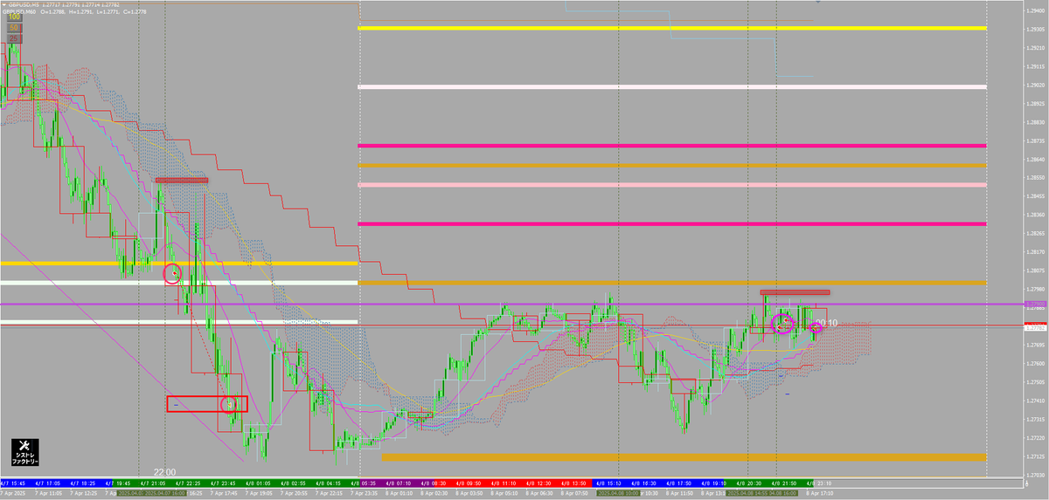Click the 00:10 candle countdown timer
1049x500 pixels.
826,323
